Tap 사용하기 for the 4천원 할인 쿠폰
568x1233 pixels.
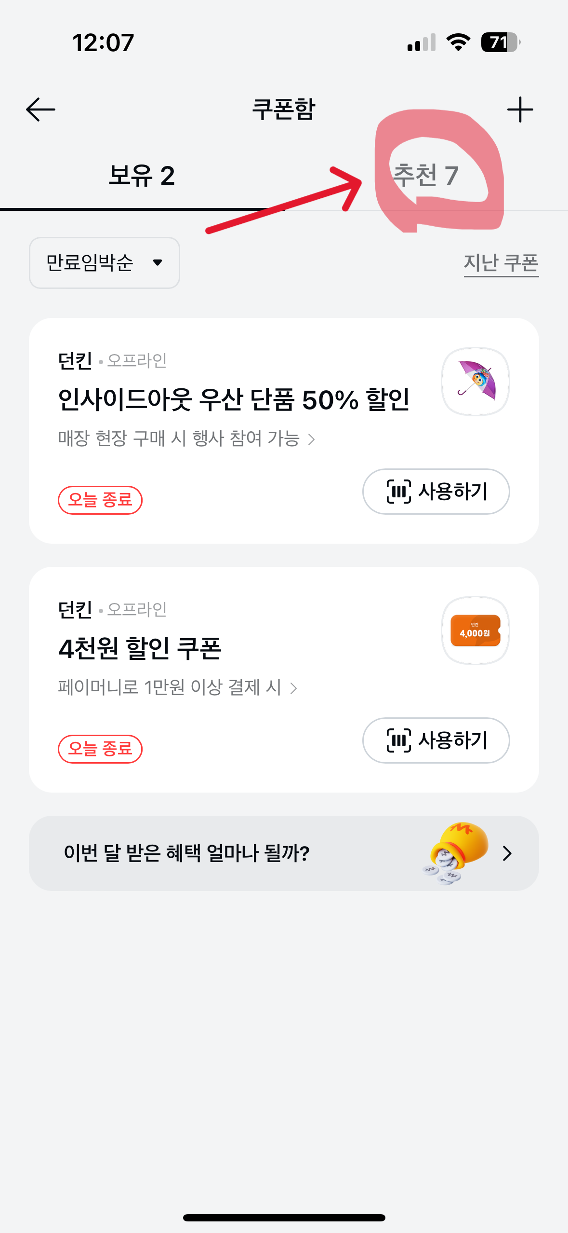click(x=436, y=740)
